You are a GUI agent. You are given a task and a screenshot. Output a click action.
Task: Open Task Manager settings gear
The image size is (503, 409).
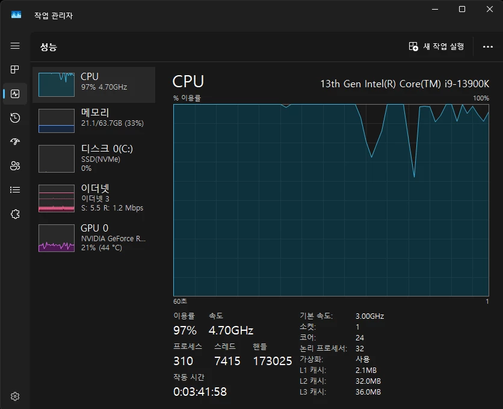15,396
